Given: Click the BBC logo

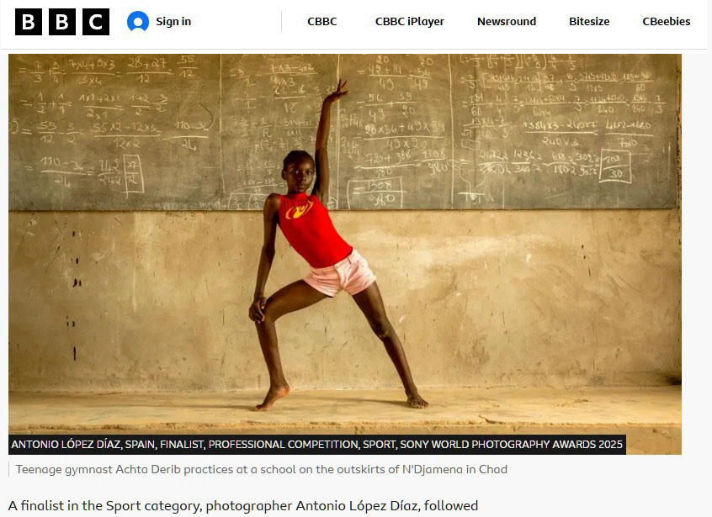Looking at the screenshot, I should [62, 21].
